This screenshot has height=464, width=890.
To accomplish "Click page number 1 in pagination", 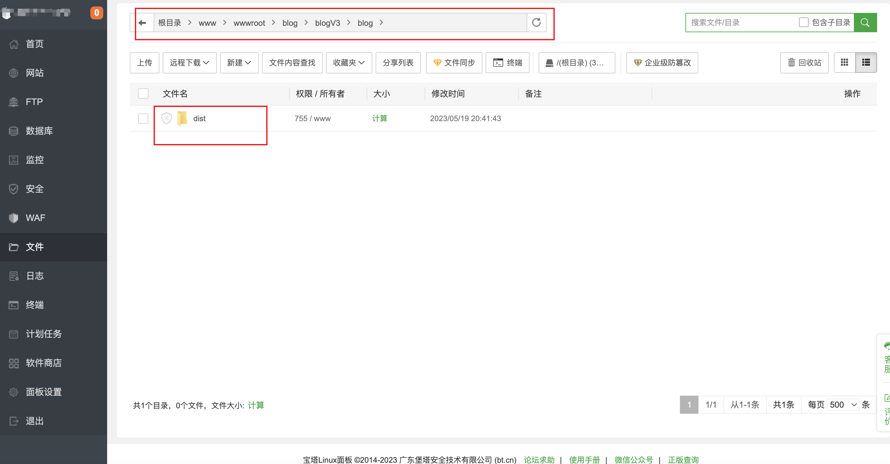I will (689, 405).
